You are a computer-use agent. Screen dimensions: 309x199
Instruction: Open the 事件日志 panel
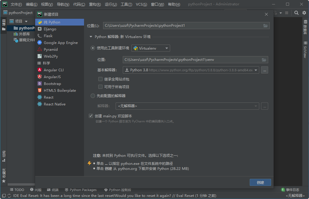tap(290, 190)
